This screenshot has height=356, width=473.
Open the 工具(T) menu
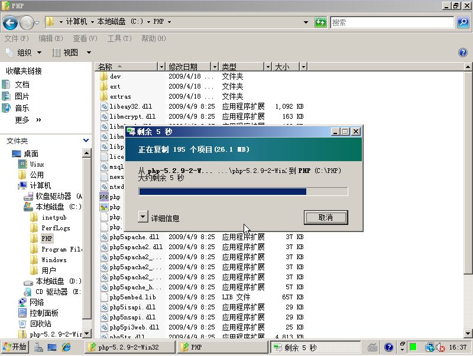(x=119, y=38)
